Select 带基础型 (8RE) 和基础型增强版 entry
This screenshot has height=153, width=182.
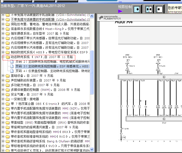coord(50,123)
